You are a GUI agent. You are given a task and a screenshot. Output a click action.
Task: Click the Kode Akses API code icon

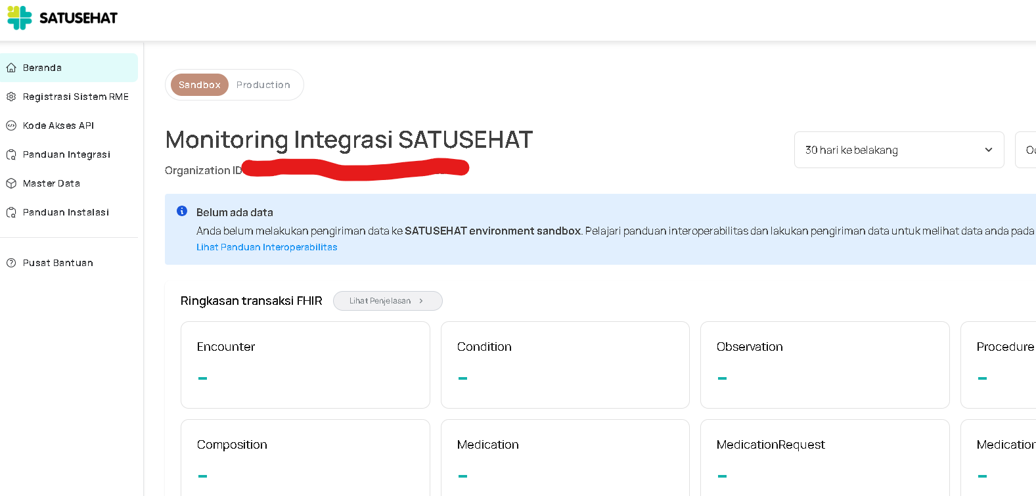pyautogui.click(x=11, y=125)
